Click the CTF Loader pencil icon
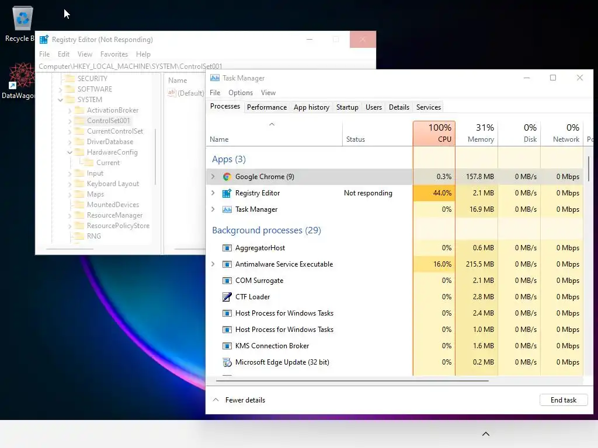This screenshot has width=598, height=448. pos(227,297)
